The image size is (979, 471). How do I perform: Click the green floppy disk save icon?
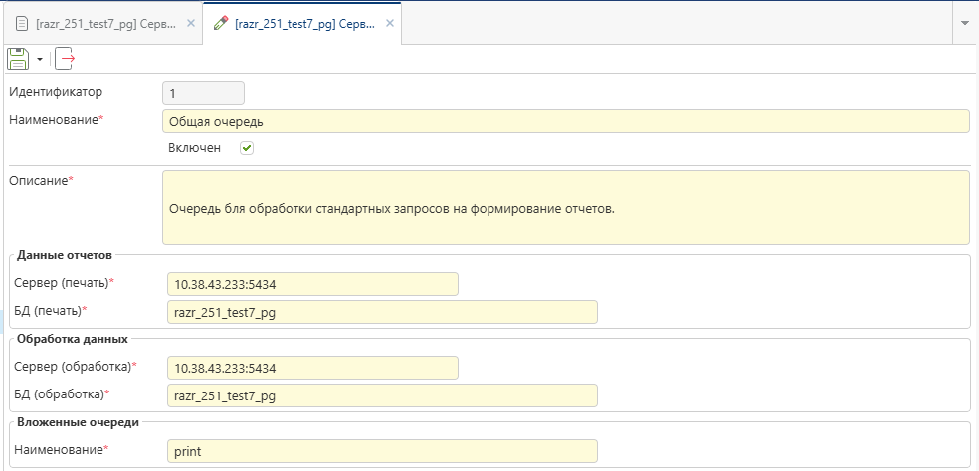click(x=18, y=59)
